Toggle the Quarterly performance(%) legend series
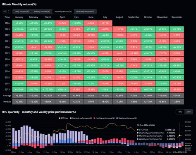 81,118
